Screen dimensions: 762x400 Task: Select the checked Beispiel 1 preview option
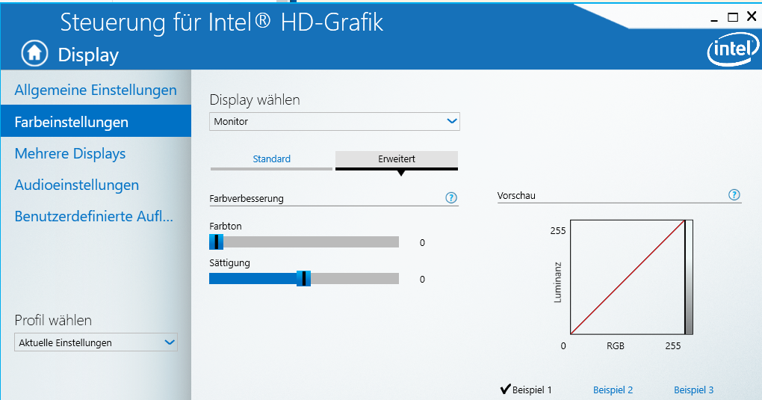tap(526, 390)
